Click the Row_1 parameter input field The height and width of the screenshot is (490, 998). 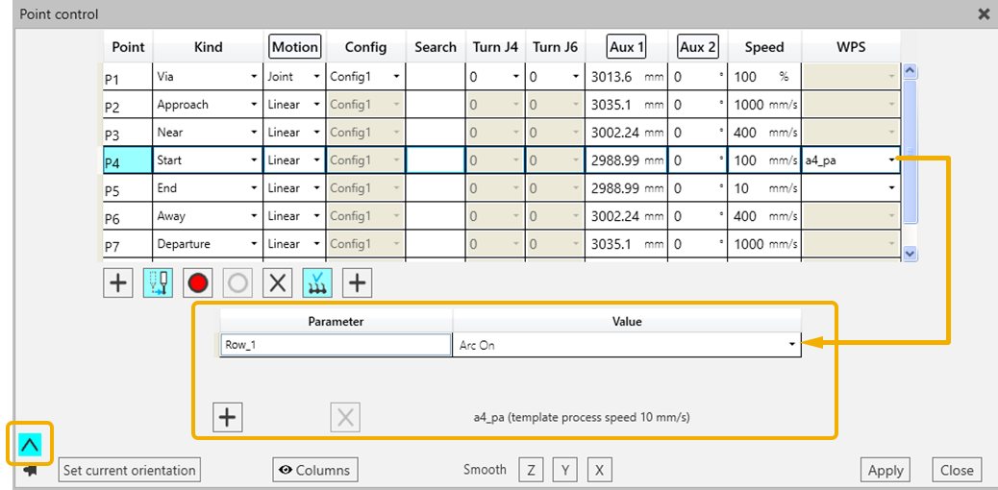[x=336, y=345]
